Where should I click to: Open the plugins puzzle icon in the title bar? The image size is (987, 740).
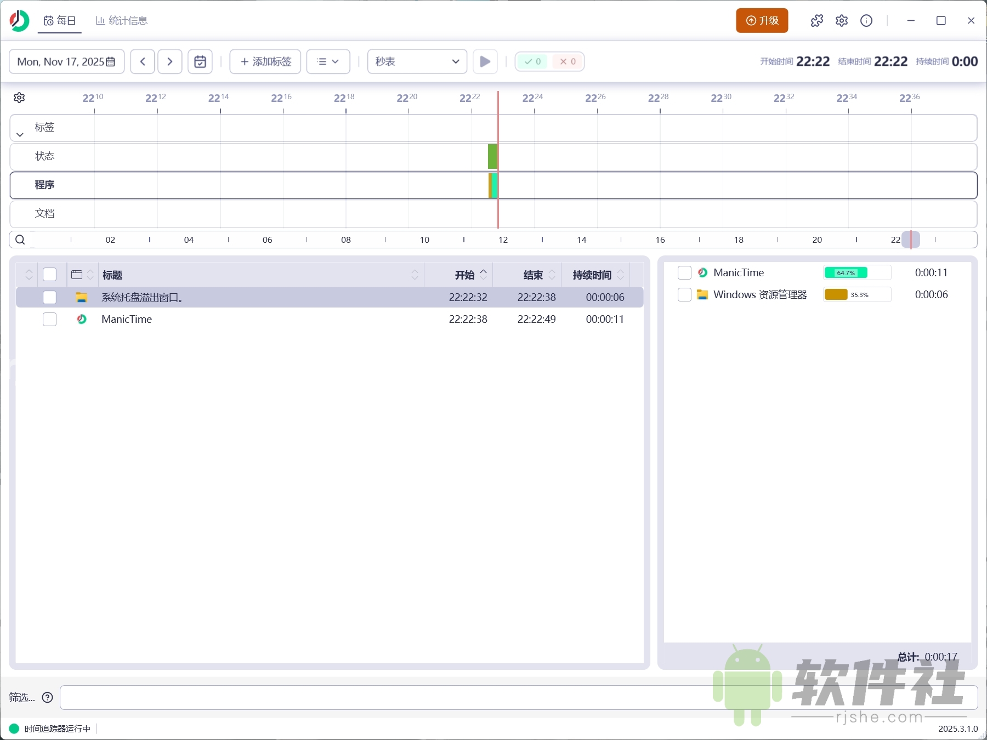816,20
